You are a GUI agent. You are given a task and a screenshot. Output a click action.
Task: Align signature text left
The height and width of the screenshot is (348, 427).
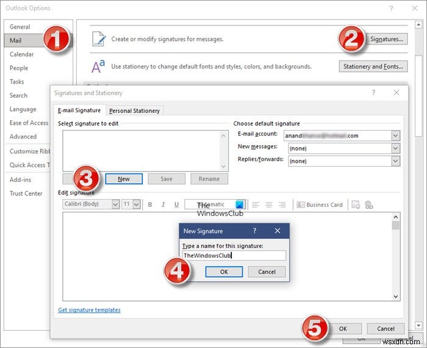256,205
